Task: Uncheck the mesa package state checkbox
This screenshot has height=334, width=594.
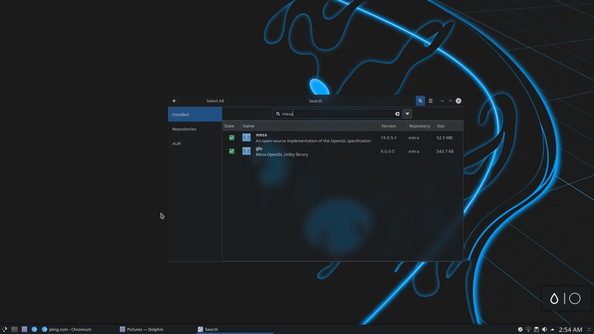Action: [x=232, y=138]
